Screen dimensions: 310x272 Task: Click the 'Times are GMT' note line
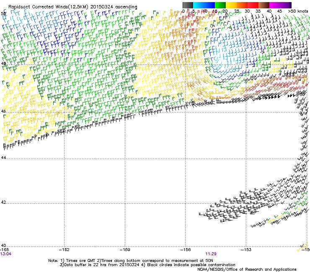coord(131,261)
